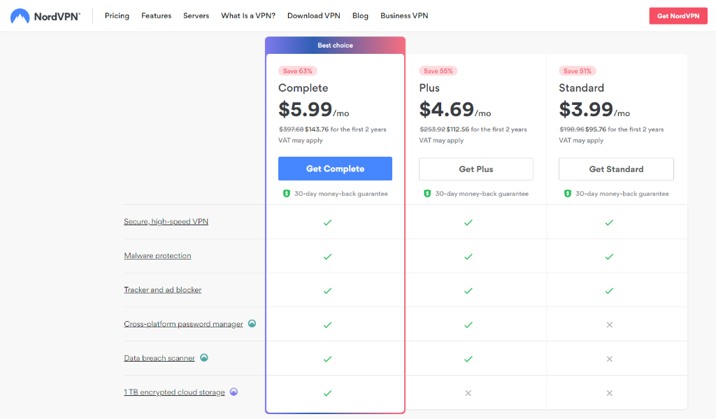Open Tracker and ad blocker link
Screen dimensions: 716x419
point(162,290)
